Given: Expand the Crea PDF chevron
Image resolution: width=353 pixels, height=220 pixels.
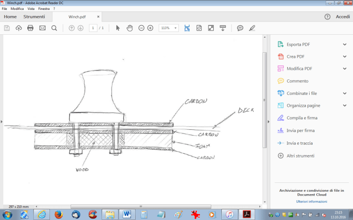Looking at the screenshot, I should click(345, 56).
